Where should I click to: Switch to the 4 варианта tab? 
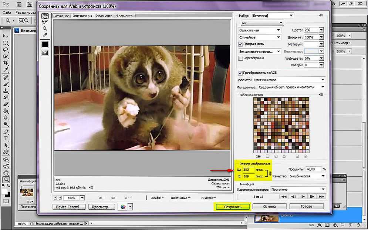click(124, 16)
